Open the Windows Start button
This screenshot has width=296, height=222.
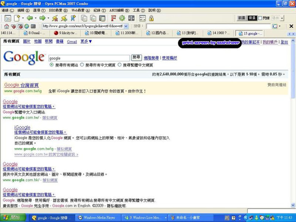(x=13, y=218)
